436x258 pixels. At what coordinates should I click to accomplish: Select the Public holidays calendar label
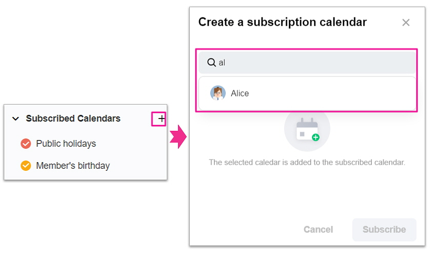coord(66,144)
